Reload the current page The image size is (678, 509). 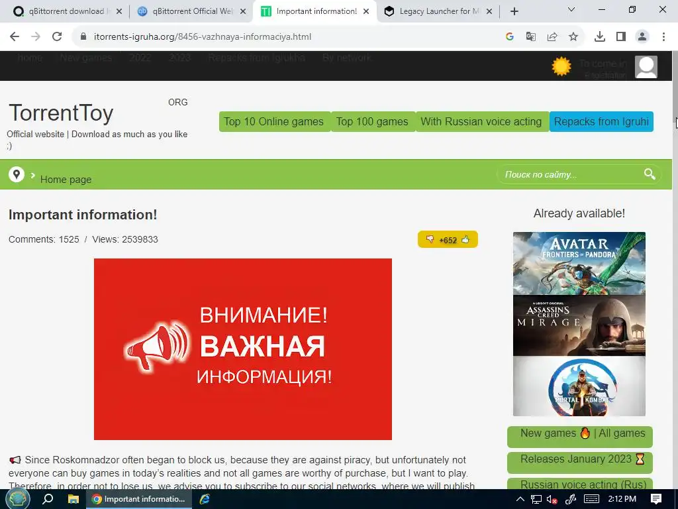tap(57, 37)
